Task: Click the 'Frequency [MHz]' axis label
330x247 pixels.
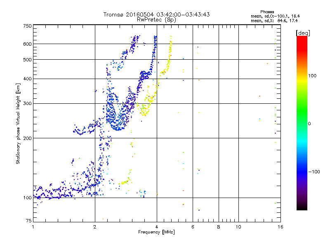Action: [156, 232]
